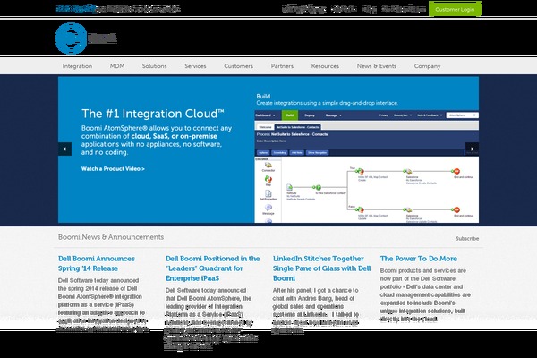
Task: Click the Build slide caption title
Action: click(x=263, y=97)
